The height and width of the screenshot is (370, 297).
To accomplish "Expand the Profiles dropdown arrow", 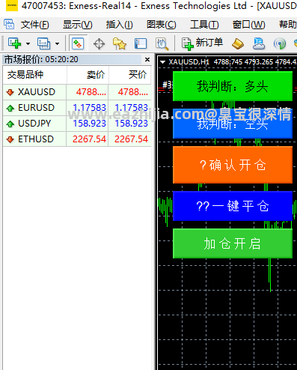I will 57,43.
